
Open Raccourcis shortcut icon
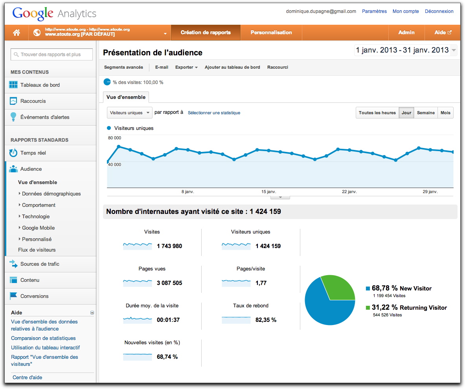point(13,101)
